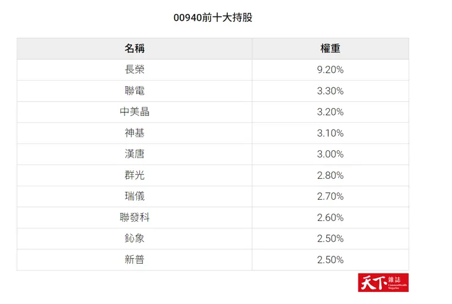Click the 00940前十大持股 title

(x=213, y=18)
